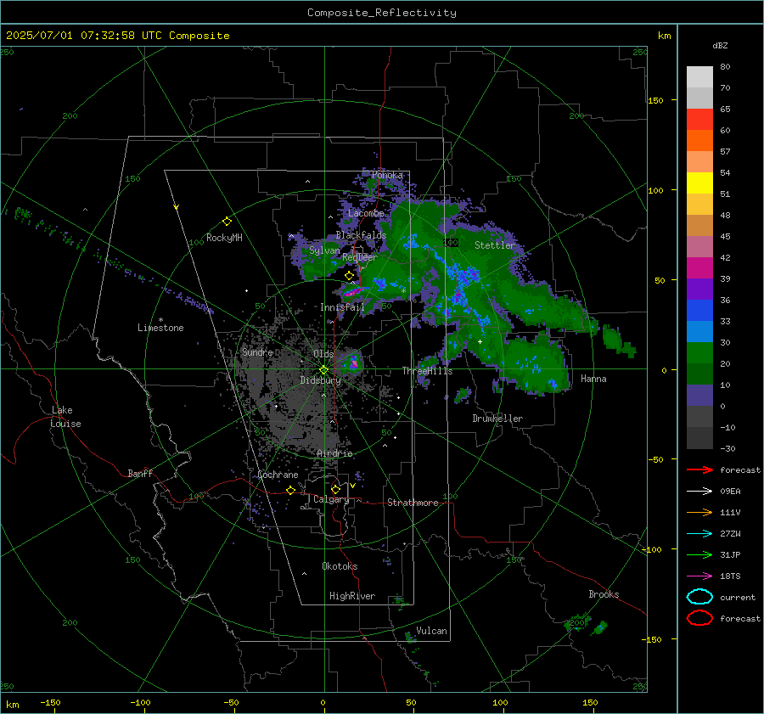The image size is (764, 714).
Task: Click the indigo 0-10 dBZ swatch
Action: pyautogui.click(x=699, y=396)
